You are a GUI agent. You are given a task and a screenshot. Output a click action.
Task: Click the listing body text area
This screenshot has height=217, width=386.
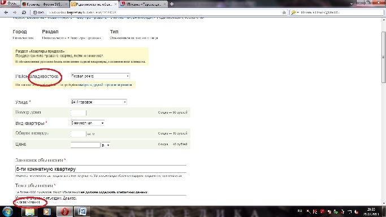click(x=101, y=200)
